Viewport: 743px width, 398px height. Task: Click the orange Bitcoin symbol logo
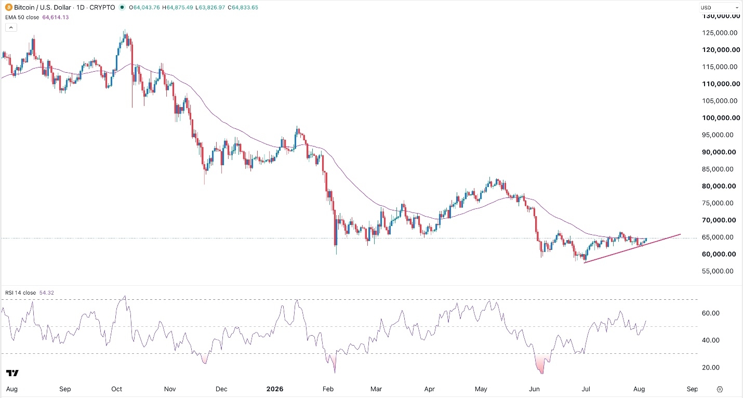point(8,7)
